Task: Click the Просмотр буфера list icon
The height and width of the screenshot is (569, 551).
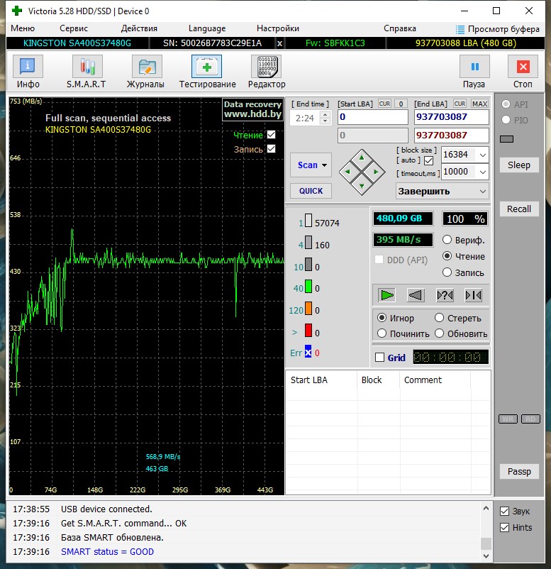Action: [460, 29]
